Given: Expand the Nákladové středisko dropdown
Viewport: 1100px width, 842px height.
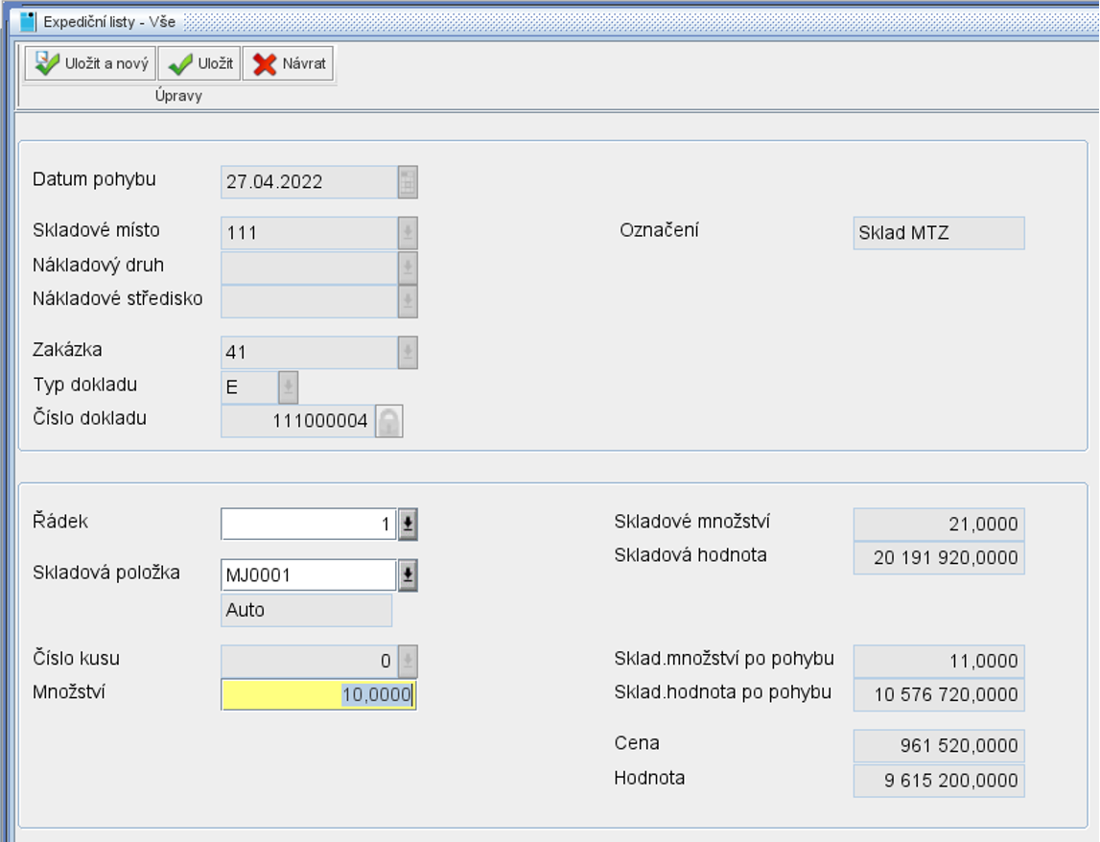Looking at the screenshot, I should click(408, 301).
